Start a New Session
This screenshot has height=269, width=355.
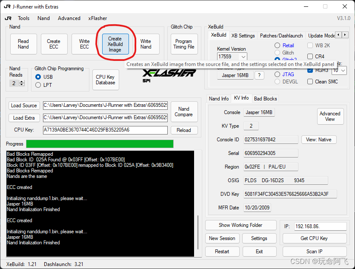222,238
